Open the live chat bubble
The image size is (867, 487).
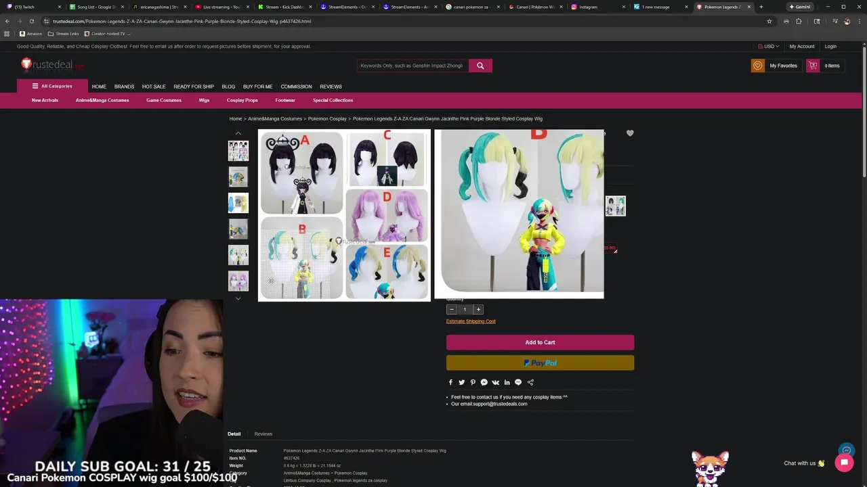click(x=844, y=463)
